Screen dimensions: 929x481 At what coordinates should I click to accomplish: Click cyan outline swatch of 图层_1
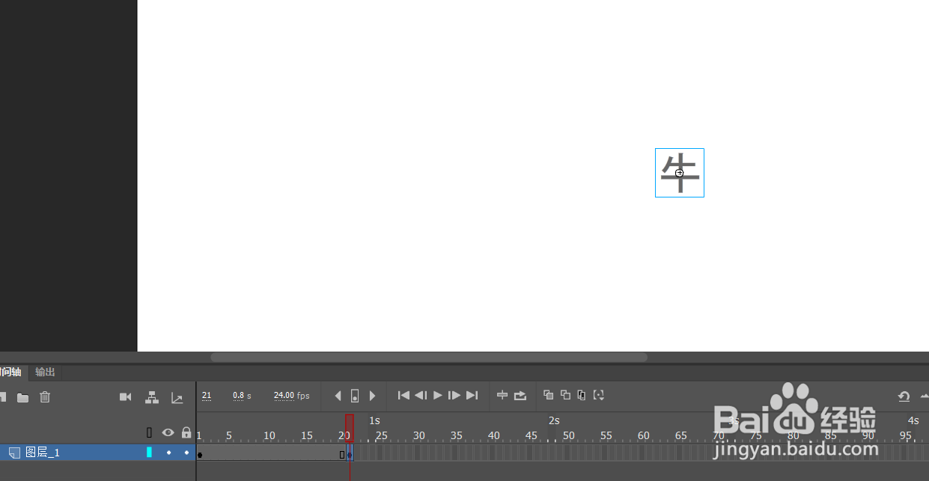coord(149,453)
